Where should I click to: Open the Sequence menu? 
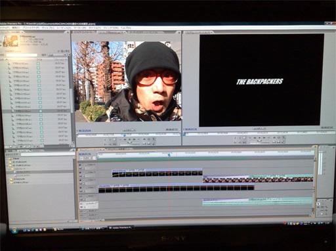point(64,28)
